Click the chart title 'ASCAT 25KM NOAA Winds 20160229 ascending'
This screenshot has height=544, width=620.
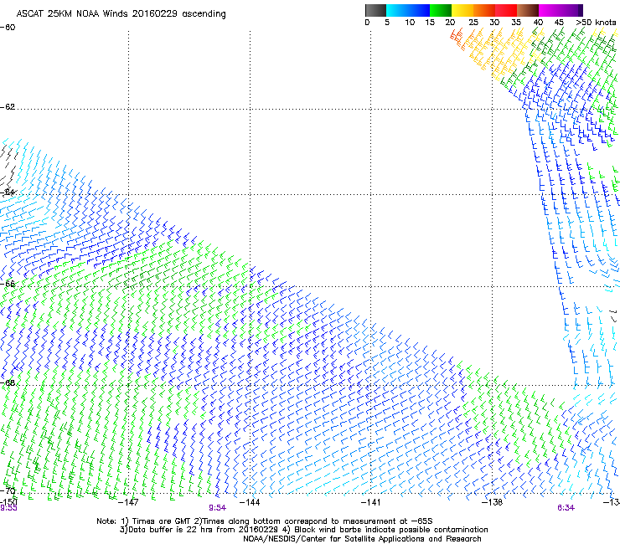[121, 14]
